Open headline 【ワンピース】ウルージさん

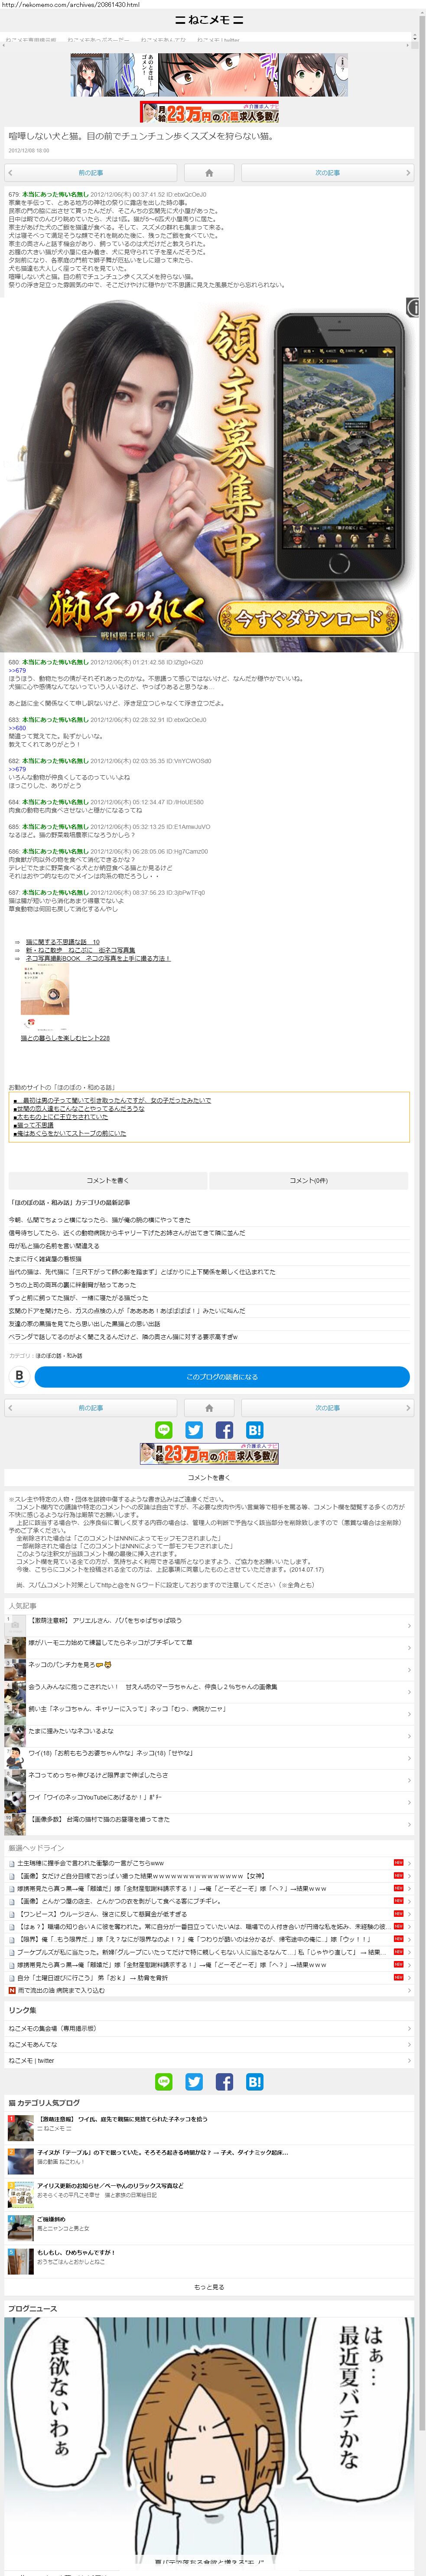click(x=209, y=1913)
